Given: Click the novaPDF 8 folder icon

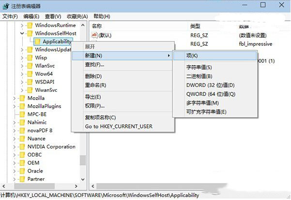Looking at the screenshot, I should [22, 130].
